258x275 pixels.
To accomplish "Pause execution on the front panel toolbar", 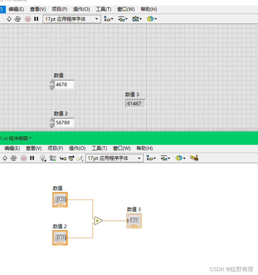I will 36,19.
